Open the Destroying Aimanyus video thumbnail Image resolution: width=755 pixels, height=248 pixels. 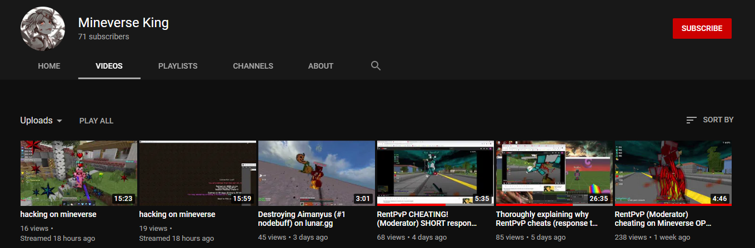point(317,173)
